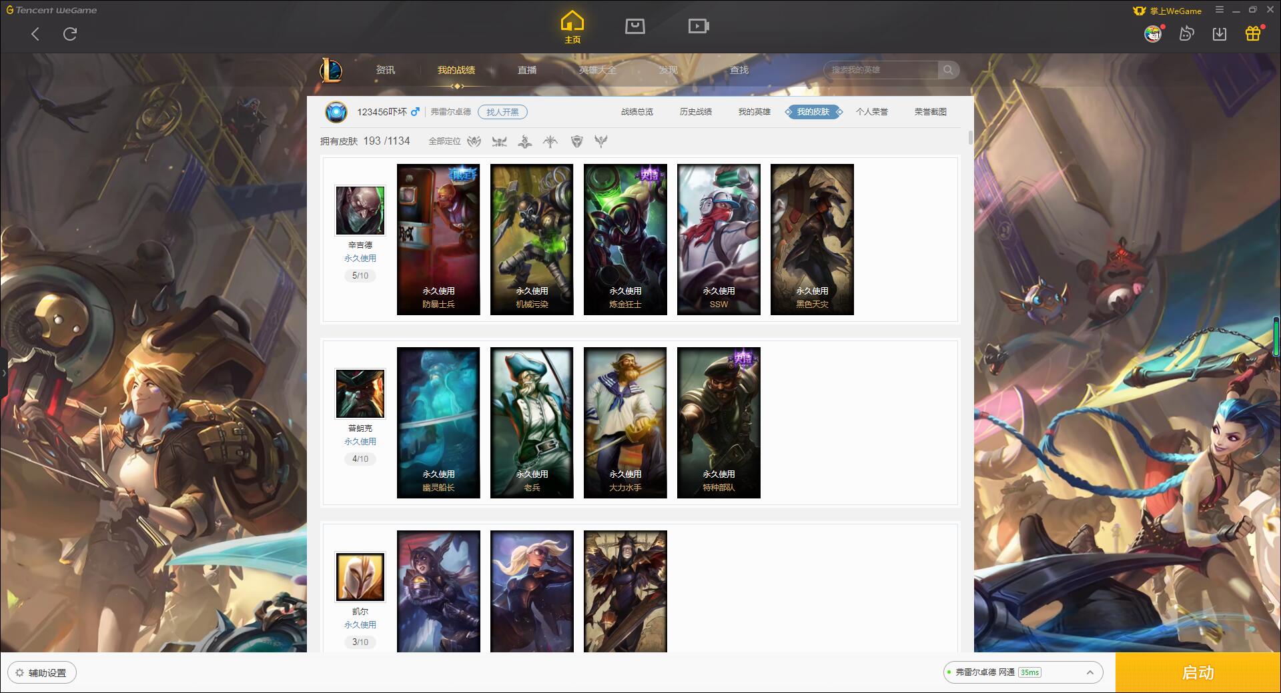This screenshot has height=693, width=1281.
Task: Open the download manager icon
Action: pyautogui.click(x=1220, y=33)
